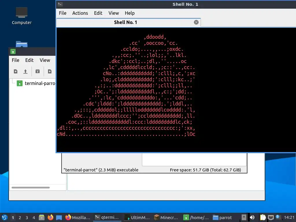Click the terminal icon in Shell title bar
Image resolution: width=296 pixels, height=222 pixels.
coord(60,4)
